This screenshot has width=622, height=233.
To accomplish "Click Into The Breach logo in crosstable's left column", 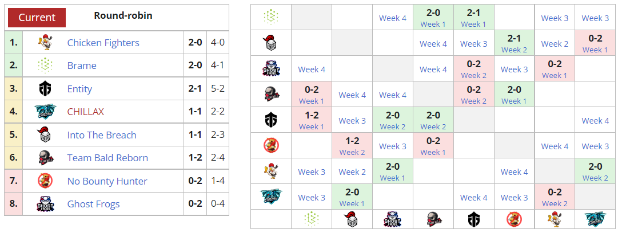I will pyautogui.click(x=271, y=43).
